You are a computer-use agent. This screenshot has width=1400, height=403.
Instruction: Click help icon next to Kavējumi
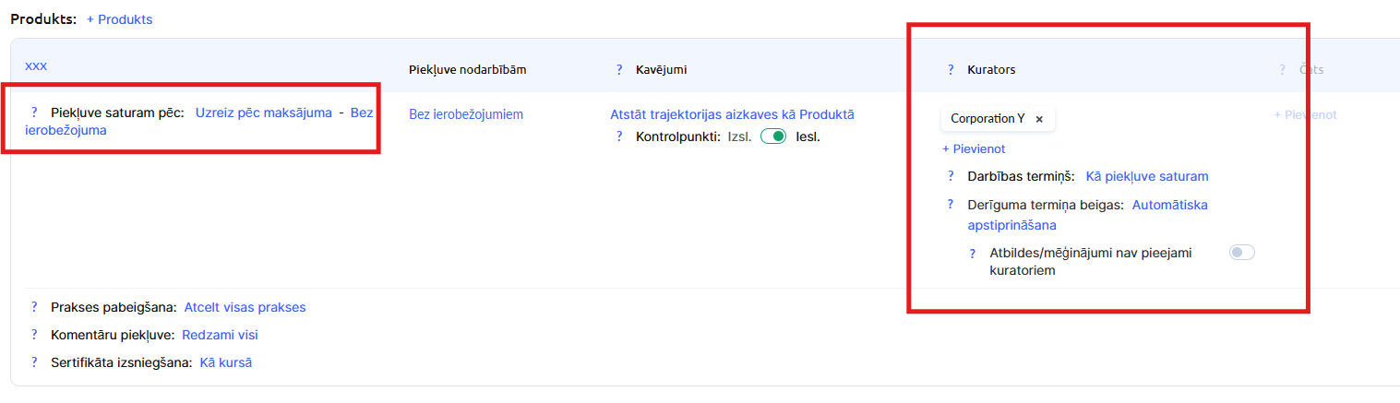pyautogui.click(x=619, y=69)
